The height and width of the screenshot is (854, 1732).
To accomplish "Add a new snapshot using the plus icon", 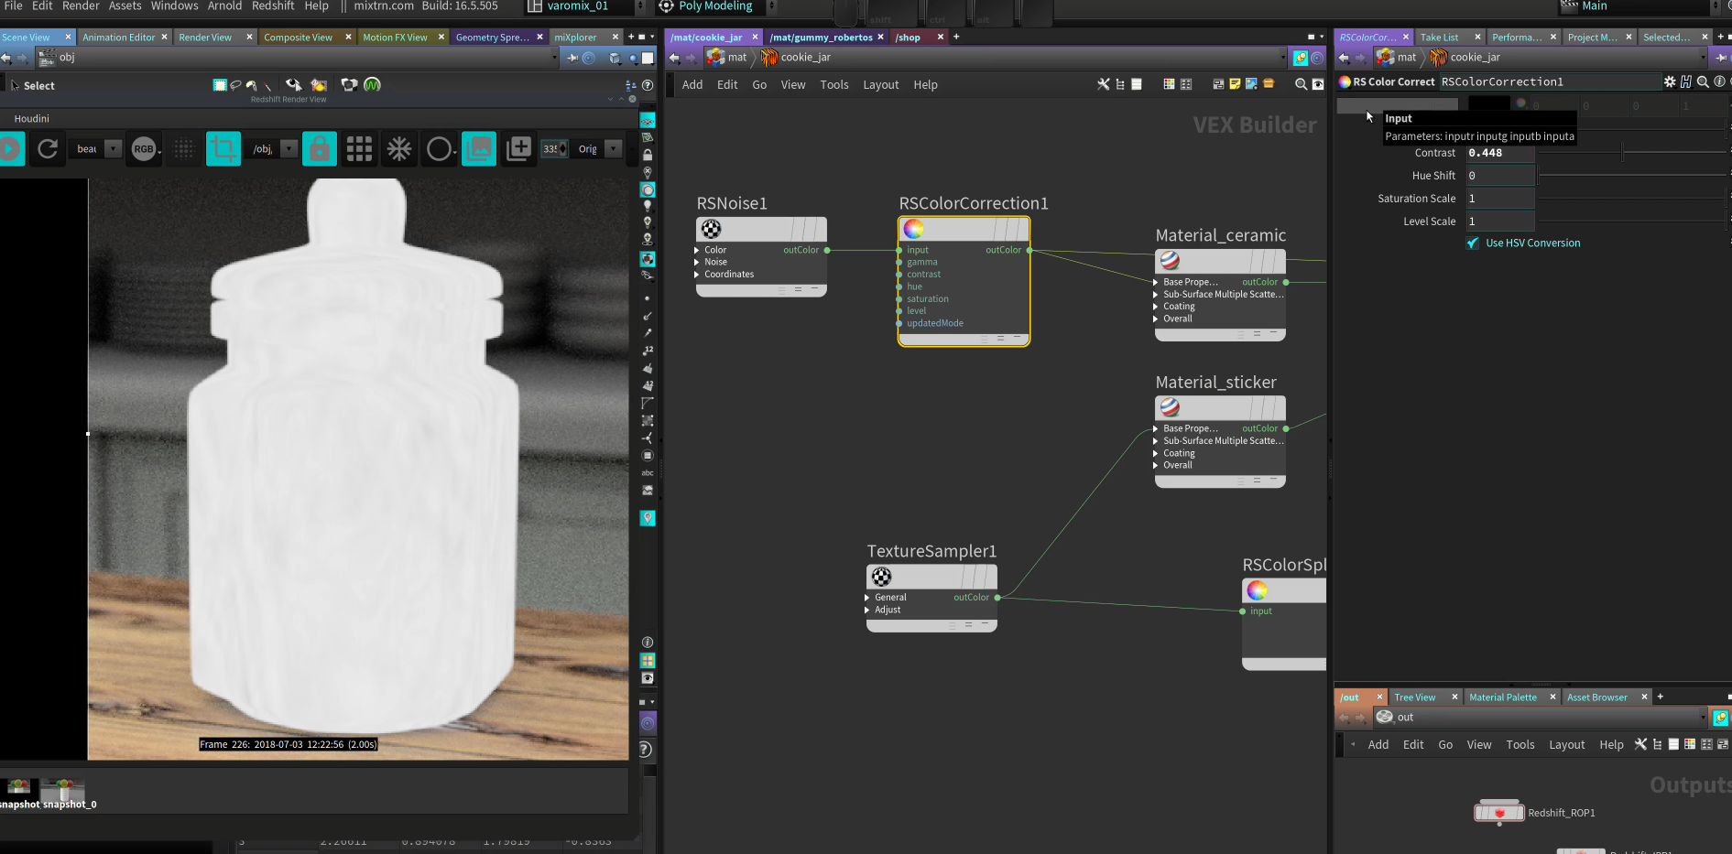I will tap(518, 148).
